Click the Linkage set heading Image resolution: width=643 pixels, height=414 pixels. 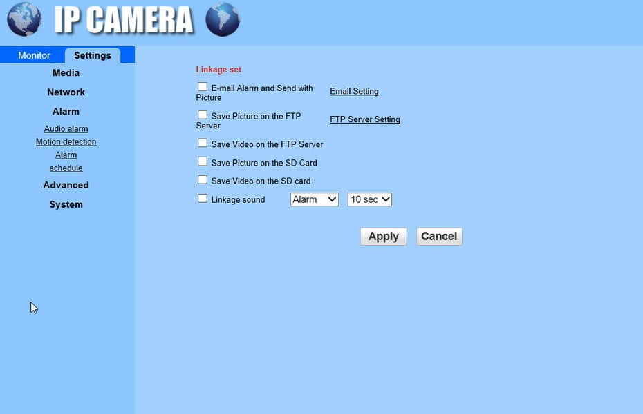pyautogui.click(x=218, y=70)
